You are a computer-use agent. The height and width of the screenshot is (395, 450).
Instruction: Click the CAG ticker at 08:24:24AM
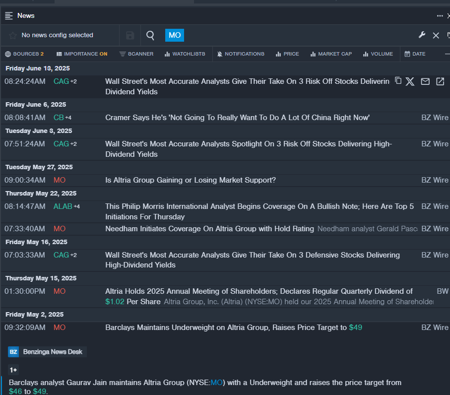point(61,81)
